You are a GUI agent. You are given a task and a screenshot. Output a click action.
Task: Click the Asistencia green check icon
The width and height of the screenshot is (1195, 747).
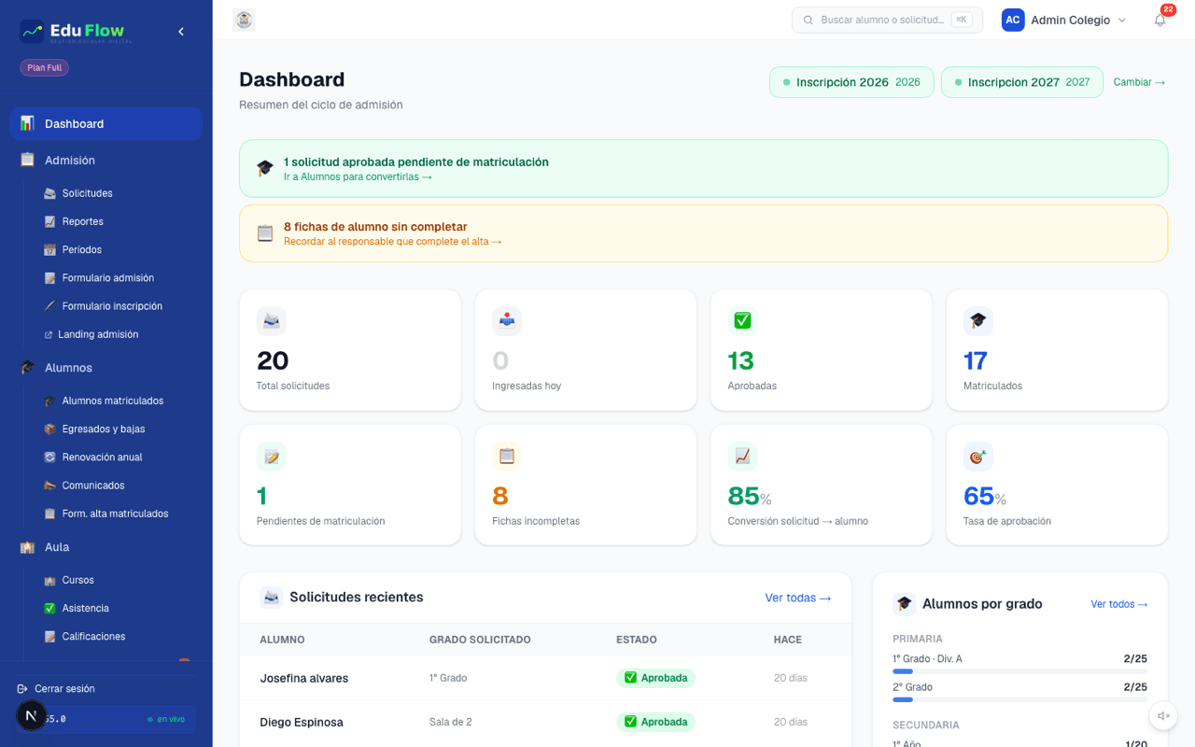tap(49, 609)
